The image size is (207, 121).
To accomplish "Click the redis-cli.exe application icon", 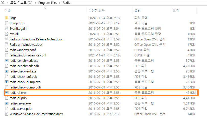I will tap(6, 93).
